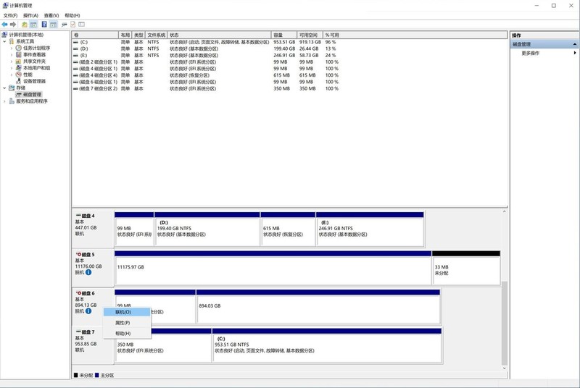
Task: Click the black 未分配 legend swatch
Action: [x=76, y=375]
